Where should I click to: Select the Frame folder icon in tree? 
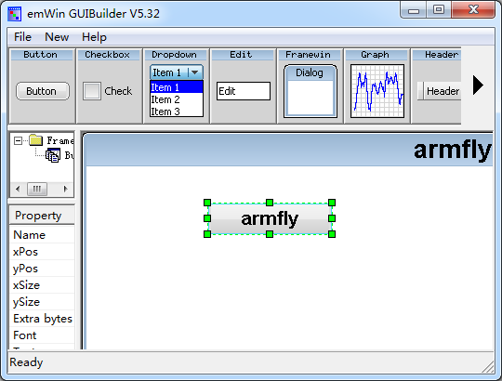click(x=36, y=140)
